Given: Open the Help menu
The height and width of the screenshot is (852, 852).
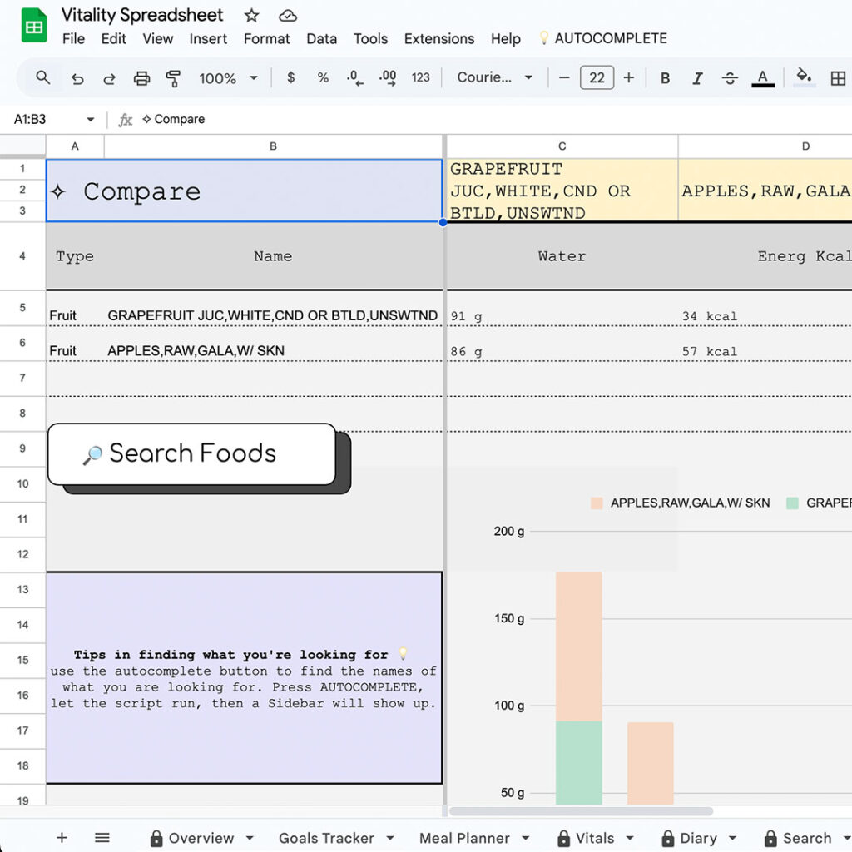Looking at the screenshot, I should [x=506, y=38].
